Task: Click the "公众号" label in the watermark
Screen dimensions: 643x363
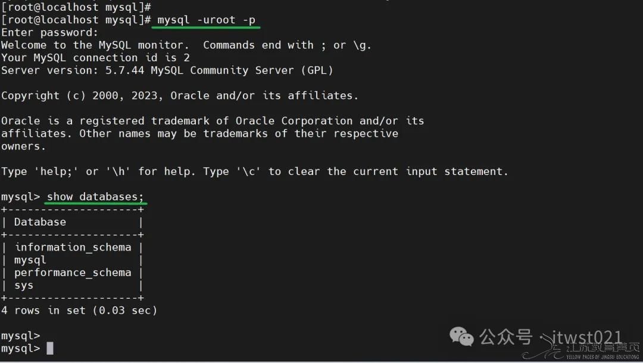Action: 506,337
